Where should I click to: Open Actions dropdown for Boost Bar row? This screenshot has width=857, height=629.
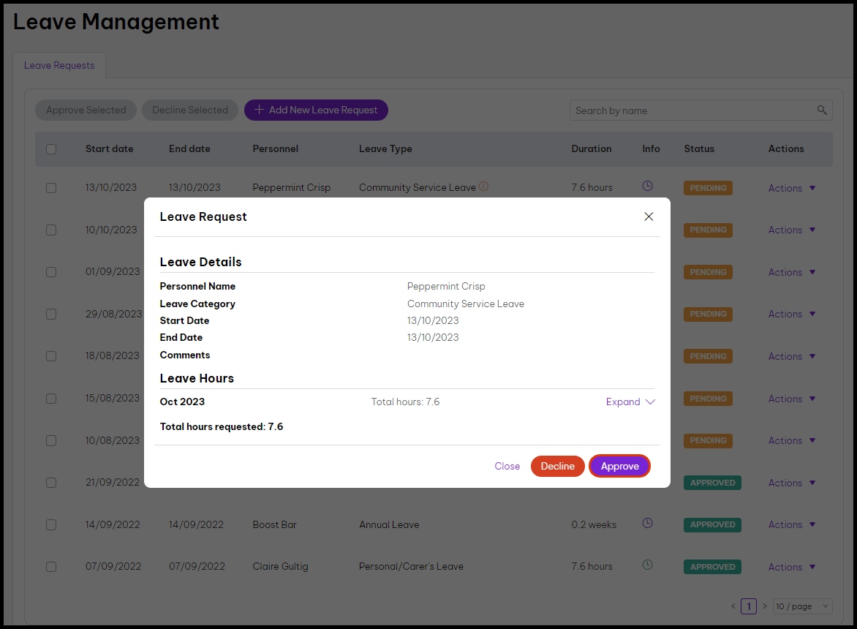tap(791, 524)
